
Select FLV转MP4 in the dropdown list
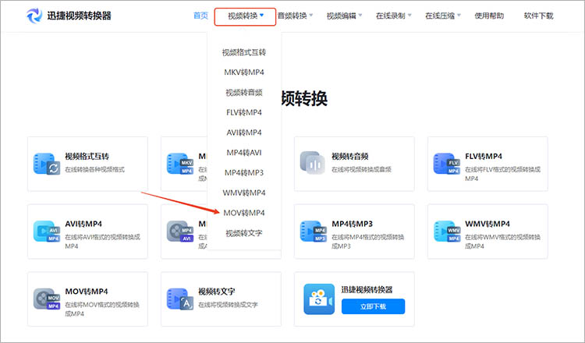click(x=244, y=112)
